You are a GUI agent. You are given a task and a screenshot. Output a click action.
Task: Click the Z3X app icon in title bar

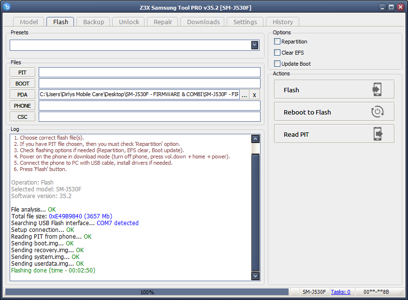(x=7, y=7)
